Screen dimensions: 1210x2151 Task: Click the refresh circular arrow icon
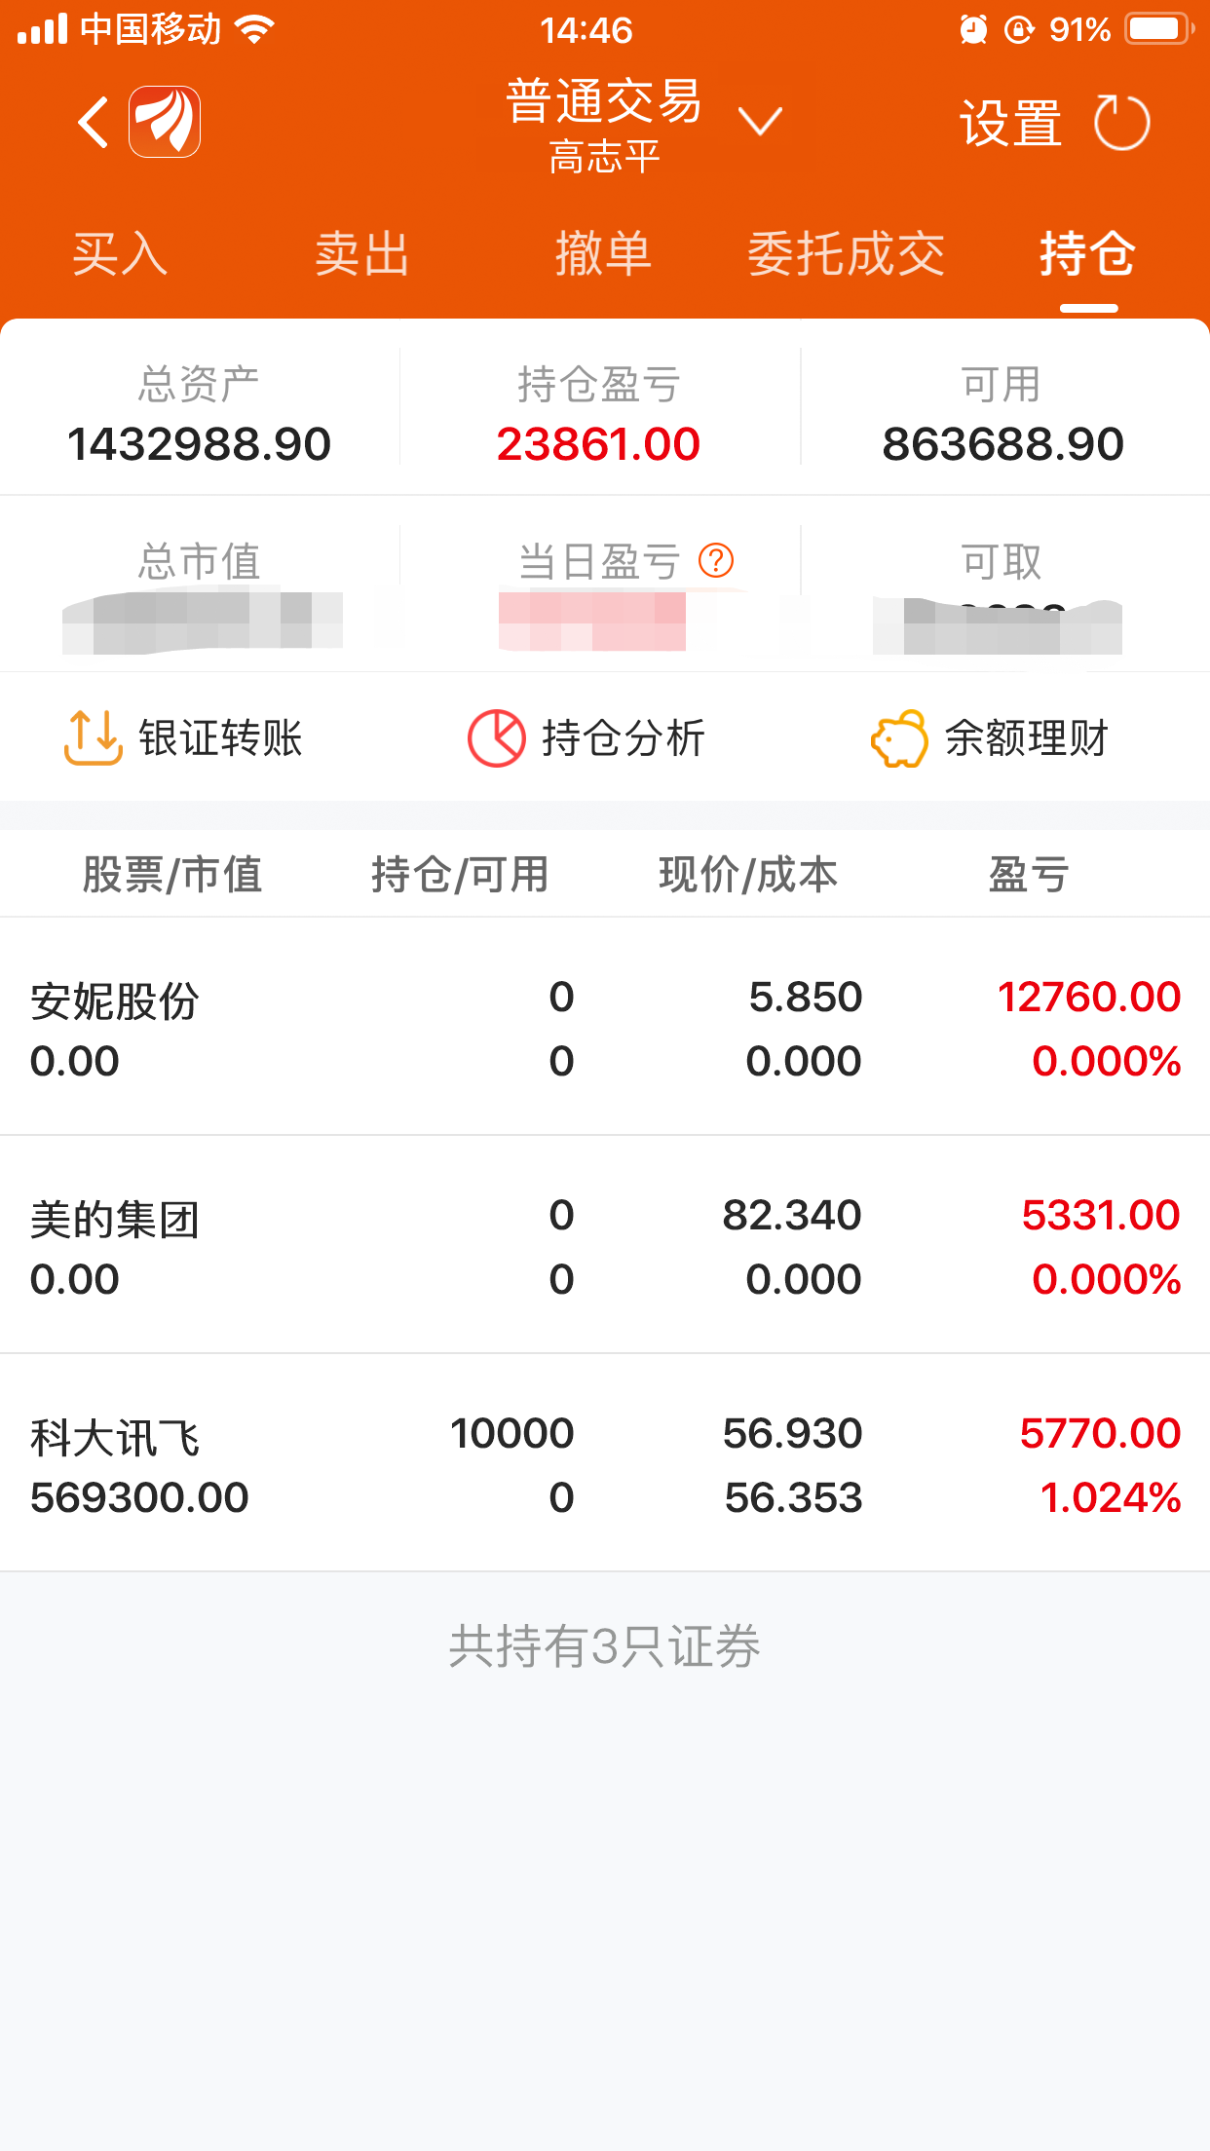[1121, 123]
